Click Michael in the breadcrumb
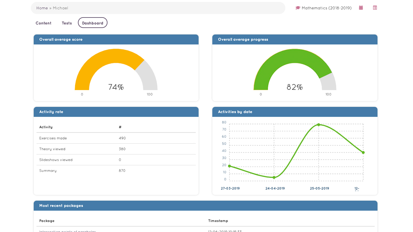The width and height of the screenshot is (413, 232). tap(60, 8)
